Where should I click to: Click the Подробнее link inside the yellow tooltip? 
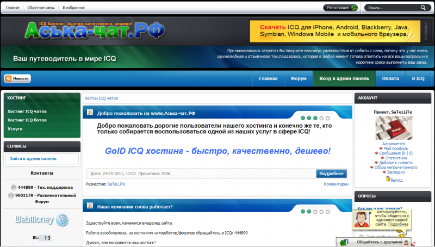[x=398, y=224]
